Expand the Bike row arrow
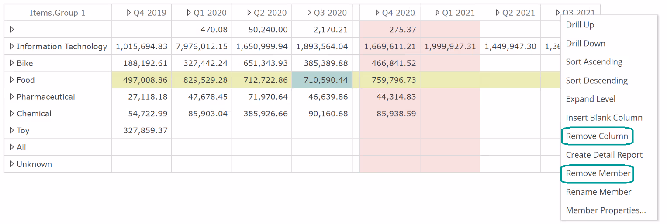Image resolution: width=667 pixels, height=224 pixels. point(12,63)
